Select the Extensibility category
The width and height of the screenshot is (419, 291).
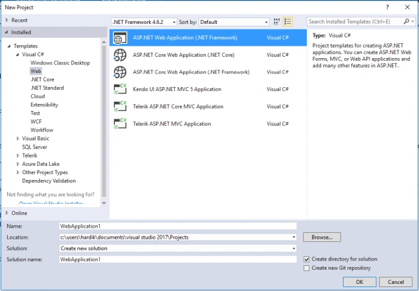pyautogui.click(x=44, y=105)
